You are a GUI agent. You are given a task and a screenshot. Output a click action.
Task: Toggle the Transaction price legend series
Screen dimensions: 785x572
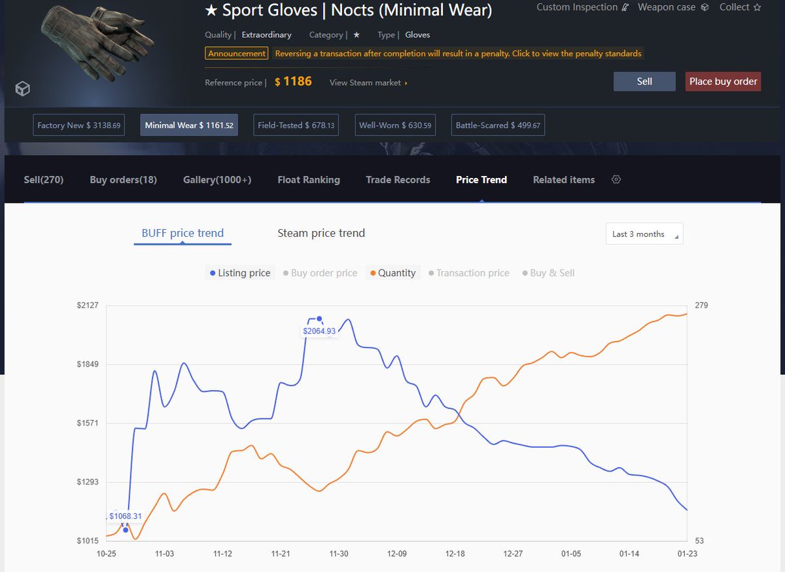pos(468,273)
